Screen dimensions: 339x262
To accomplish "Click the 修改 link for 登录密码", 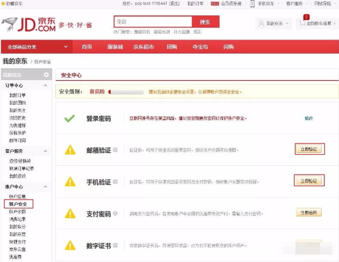I will (309, 118).
